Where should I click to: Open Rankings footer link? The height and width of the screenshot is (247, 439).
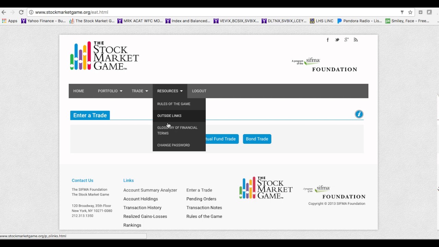(132, 225)
